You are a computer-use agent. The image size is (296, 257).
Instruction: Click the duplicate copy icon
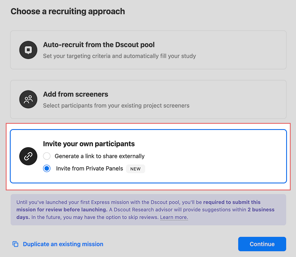coord(15,244)
